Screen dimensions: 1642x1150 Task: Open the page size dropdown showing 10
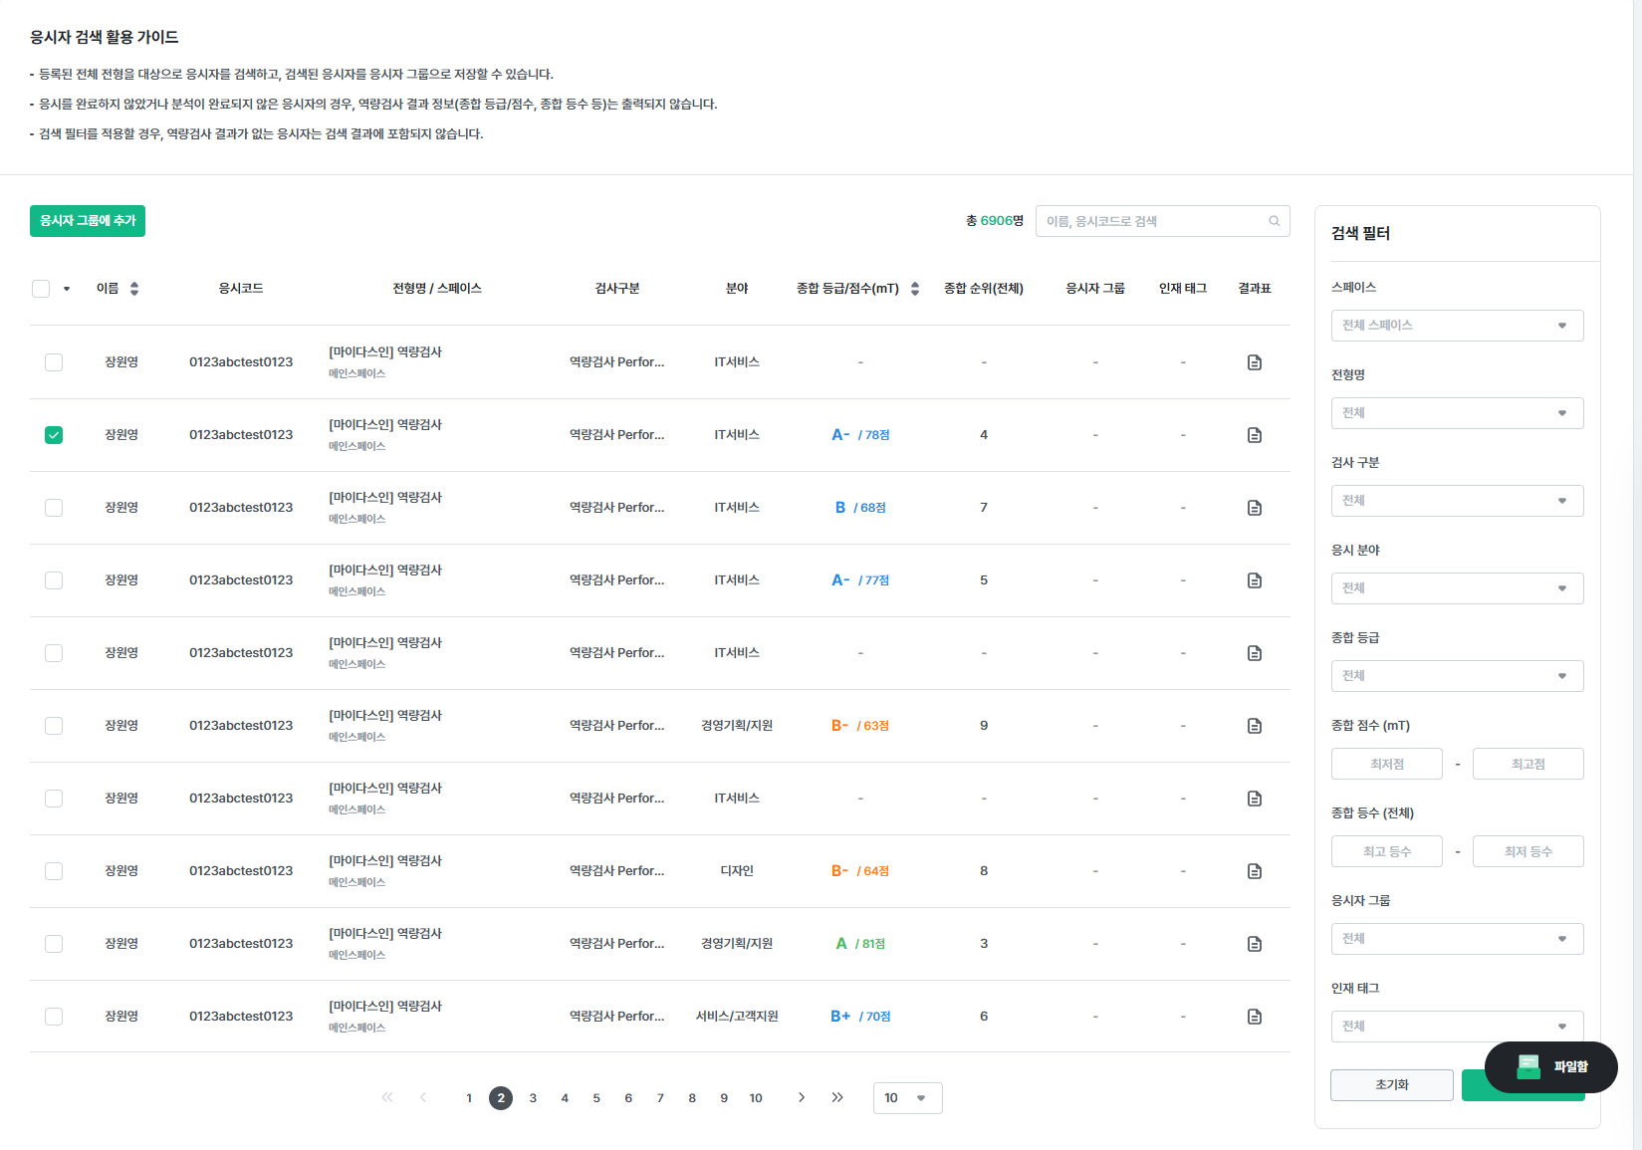[x=906, y=1098]
